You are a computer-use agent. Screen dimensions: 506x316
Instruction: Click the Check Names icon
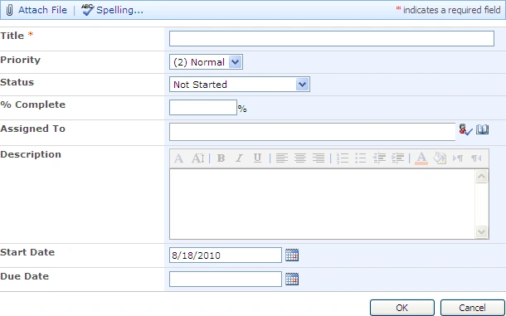click(x=465, y=129)
